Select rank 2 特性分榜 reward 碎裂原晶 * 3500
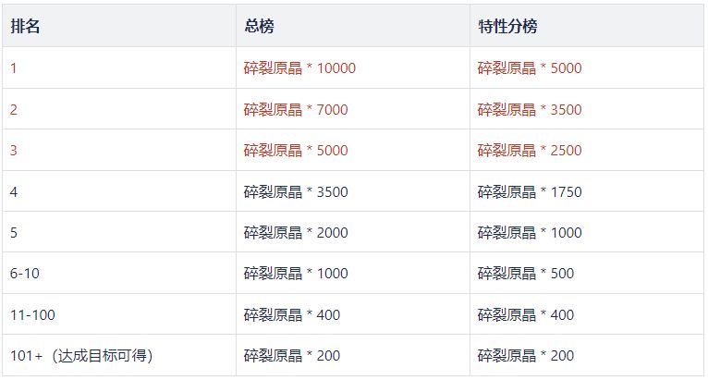Image resolution: width=708 pixels, height=380 pixels. tap(530, 110)
